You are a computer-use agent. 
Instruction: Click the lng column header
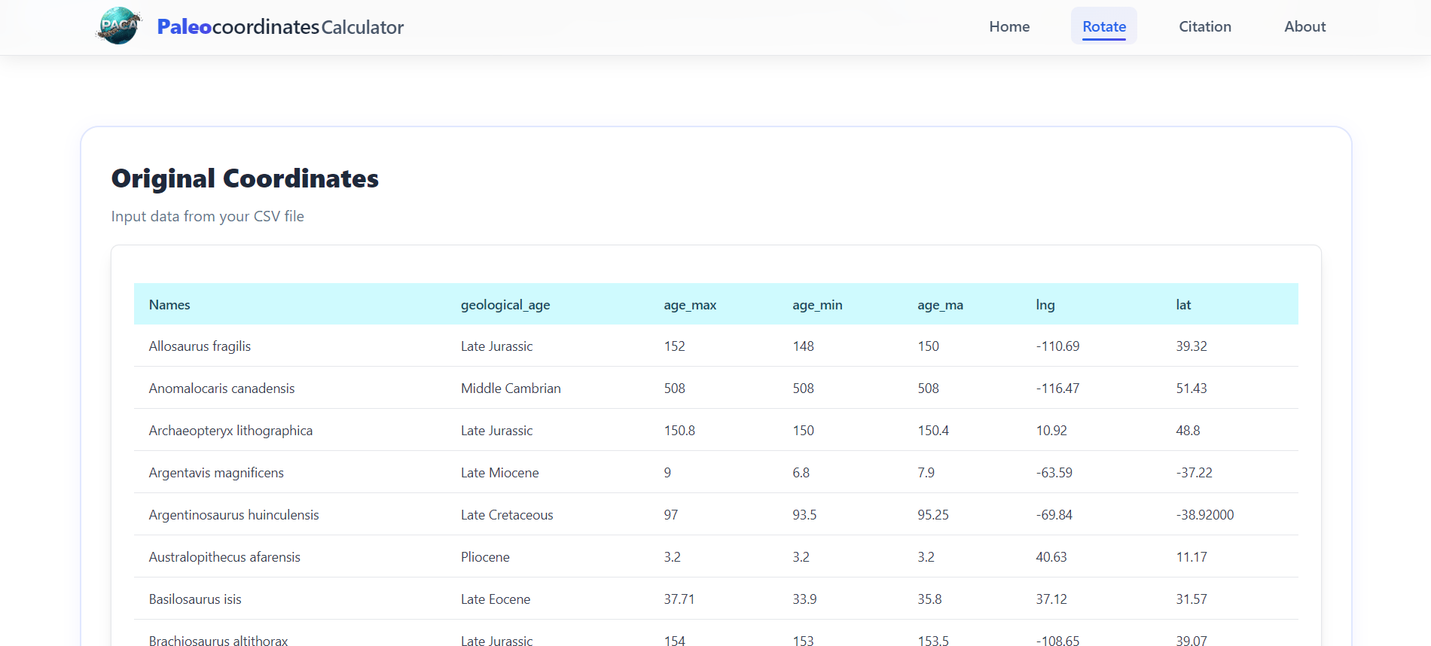[x=1045, y=305]
